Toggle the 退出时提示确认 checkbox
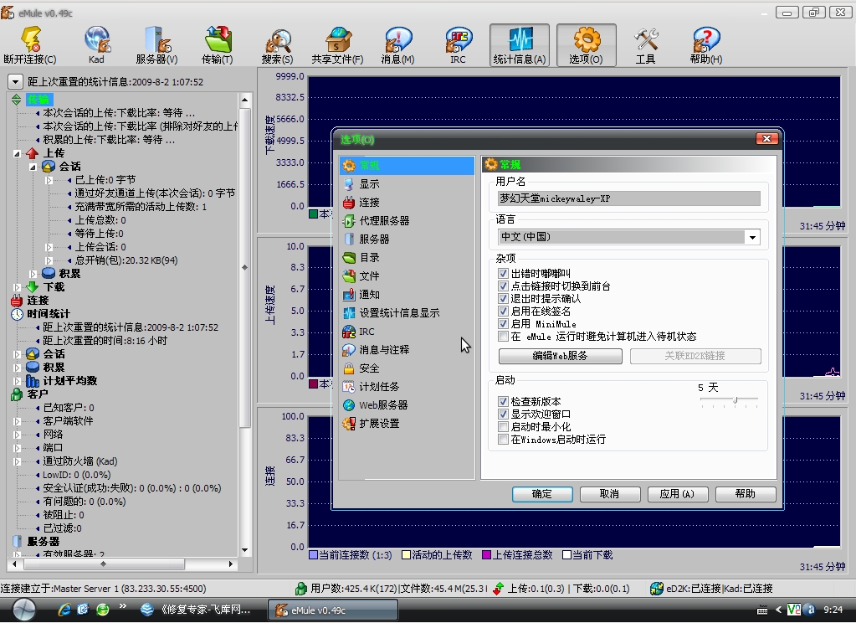Viewport: 856px width, 623px height. coord(504,298)
